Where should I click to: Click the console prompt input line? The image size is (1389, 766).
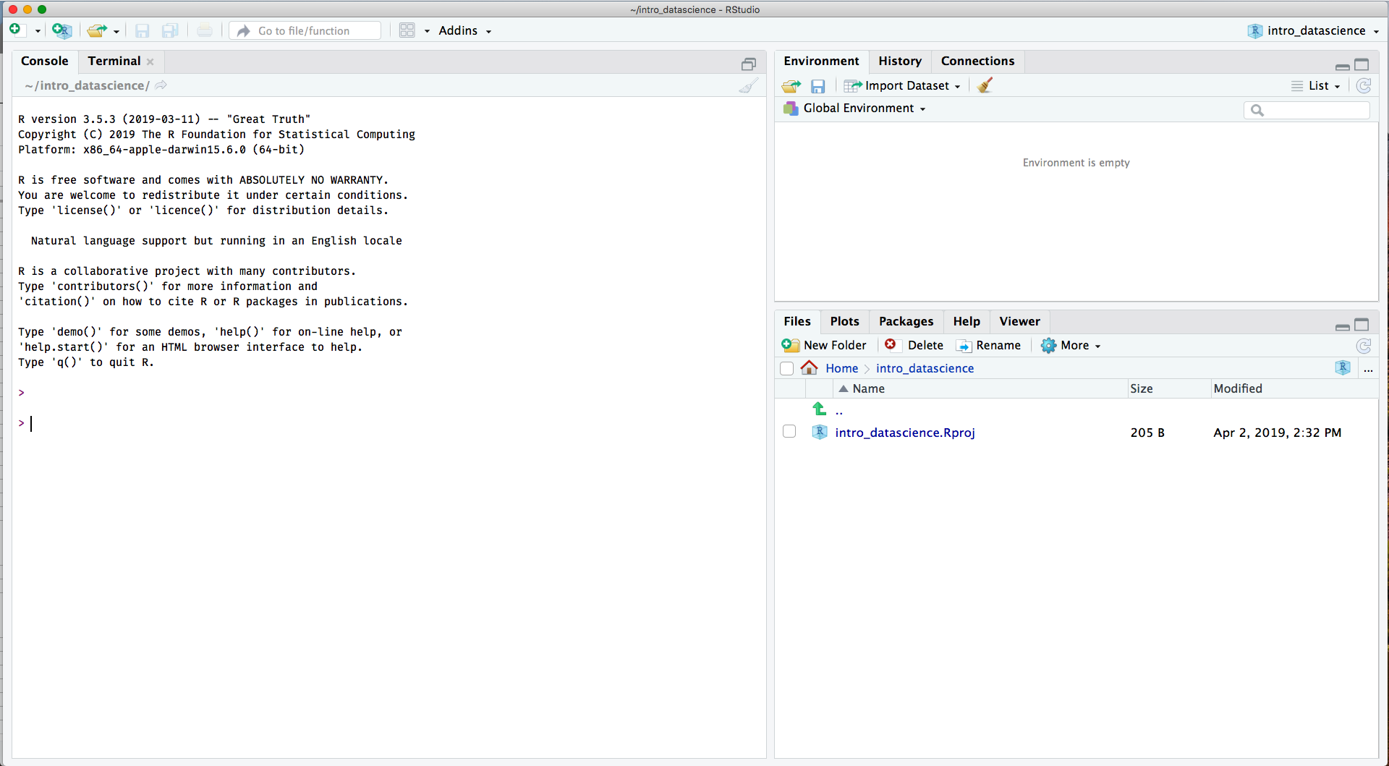pyautogui.click(x=391, y=423)
